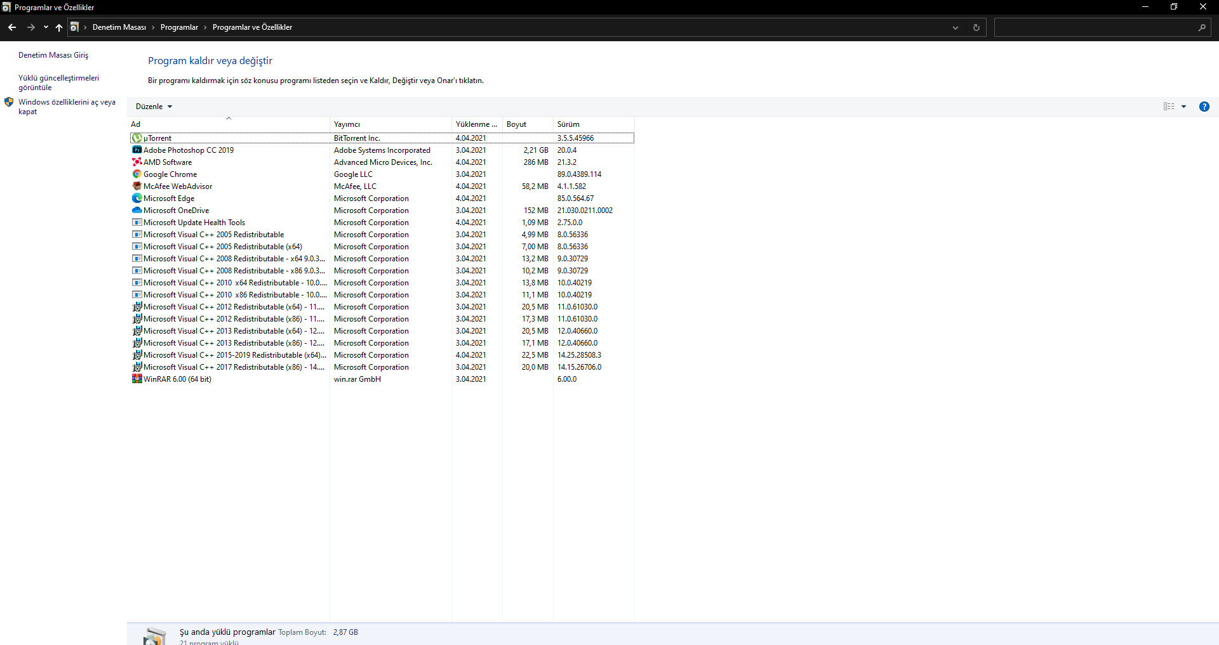Screen dimensions: 1219x645
Task: Click the 58,2 MB size cell
Action: [x=535, y=186]
